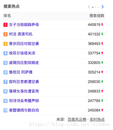Click the blue rank 7 badge
Image resolution: width=113 pixels, height=130 pixels.
click(x=5, y=82)
